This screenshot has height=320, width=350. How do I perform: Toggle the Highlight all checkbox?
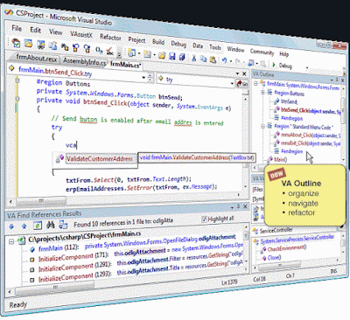click(204, 219)
